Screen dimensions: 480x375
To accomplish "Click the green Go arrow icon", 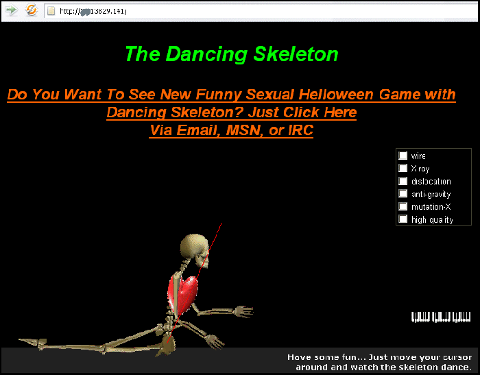I will click(11, 10).
